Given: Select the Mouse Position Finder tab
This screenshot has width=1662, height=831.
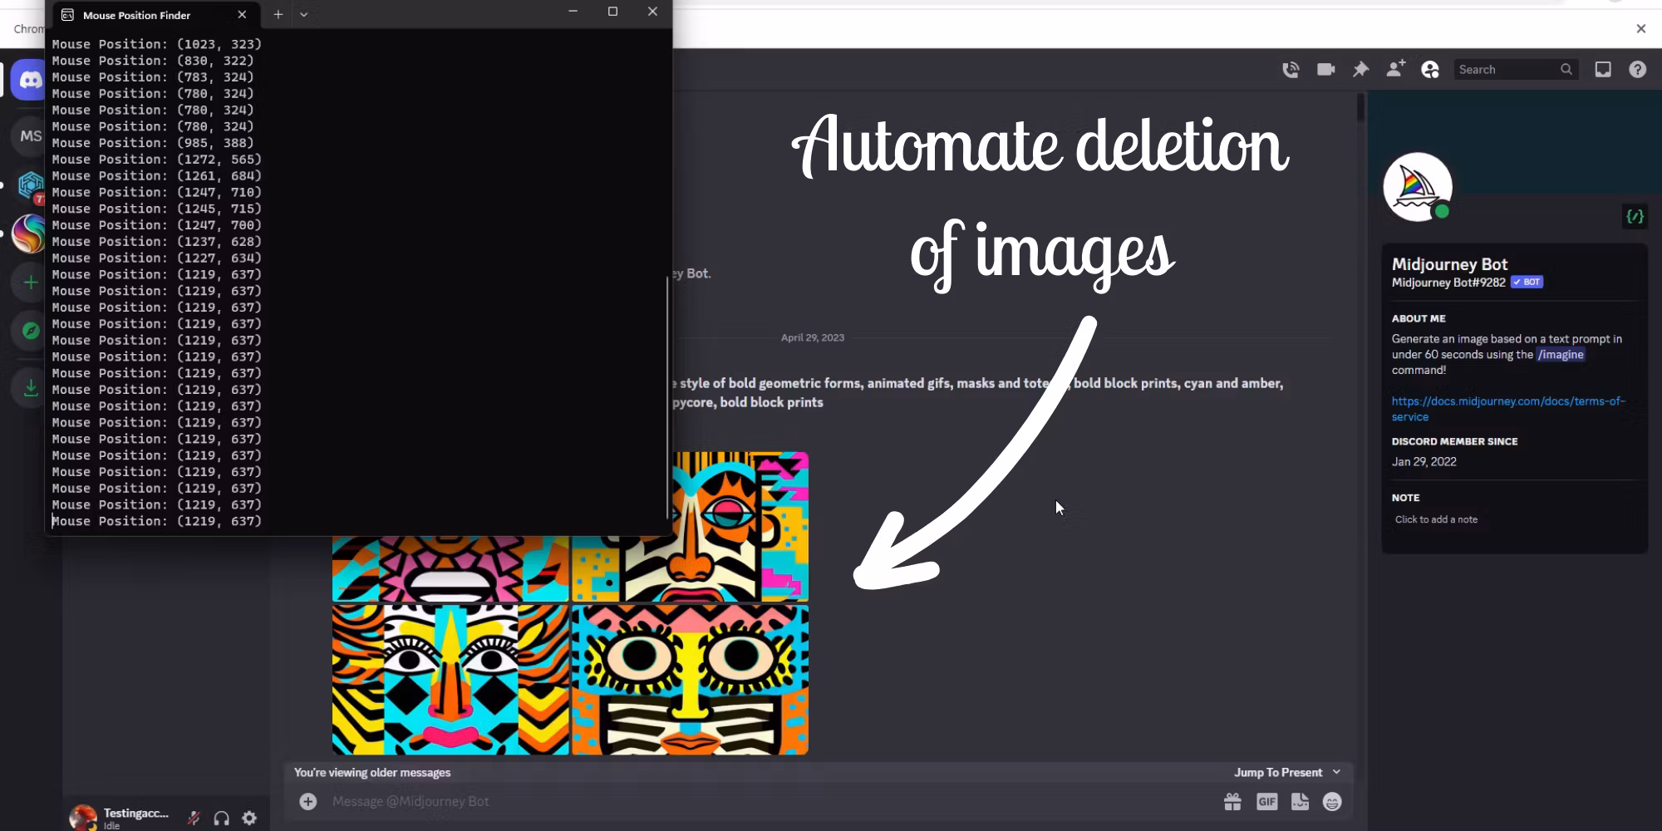Looking at the screenshot, I should pos(137,15).
